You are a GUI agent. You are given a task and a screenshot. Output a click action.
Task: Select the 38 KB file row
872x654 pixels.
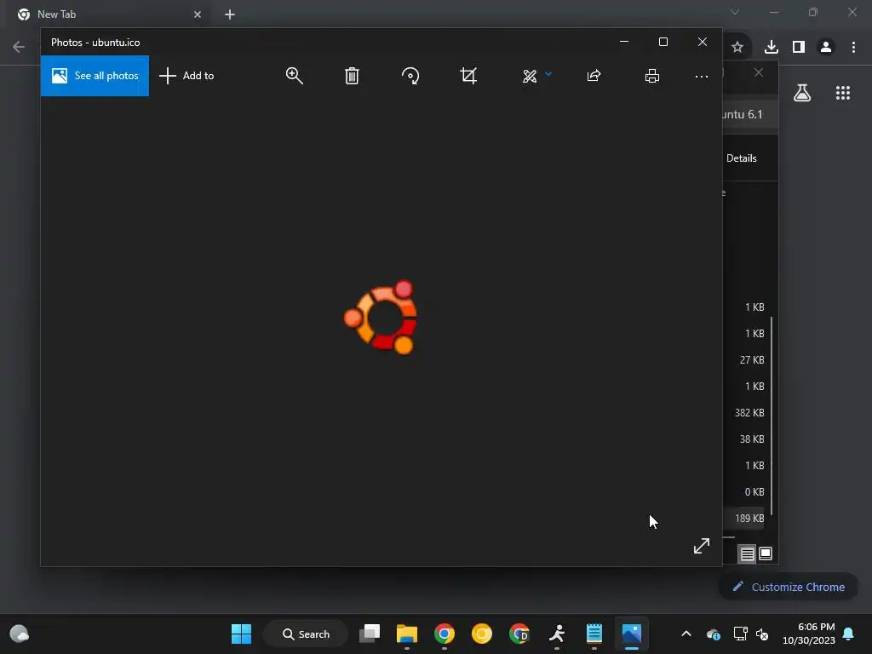pos(743,439)
